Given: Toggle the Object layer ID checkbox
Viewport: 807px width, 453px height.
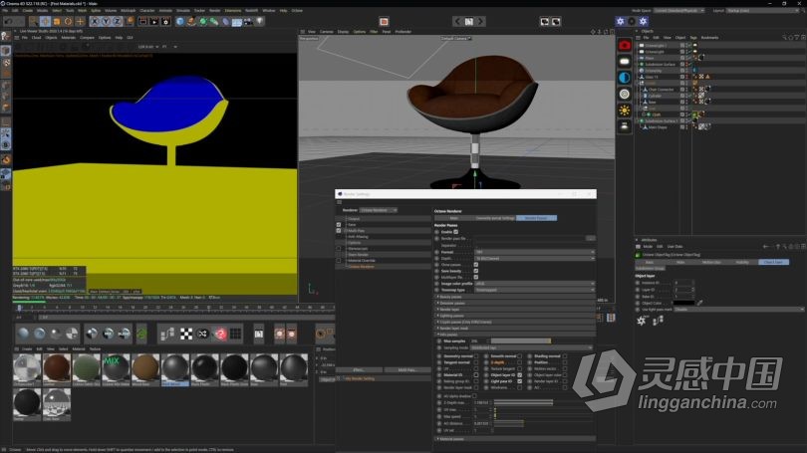Looking at the screenshot, I should (x=520, y=374).
